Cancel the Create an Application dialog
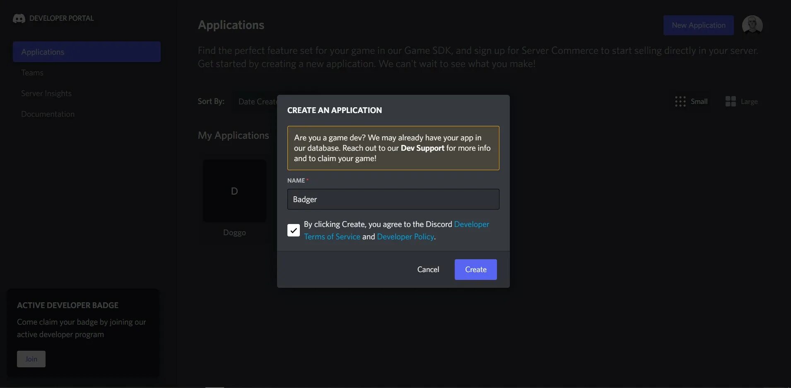Image resolution: width=791 pixels, height=388 pixels. coord(428,270)
